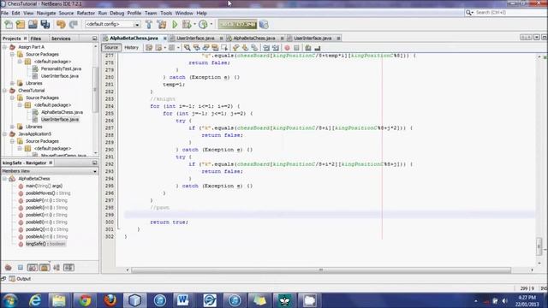Open Debug Project dropdown arrow
548x308 pixels.
click(194, 25)
